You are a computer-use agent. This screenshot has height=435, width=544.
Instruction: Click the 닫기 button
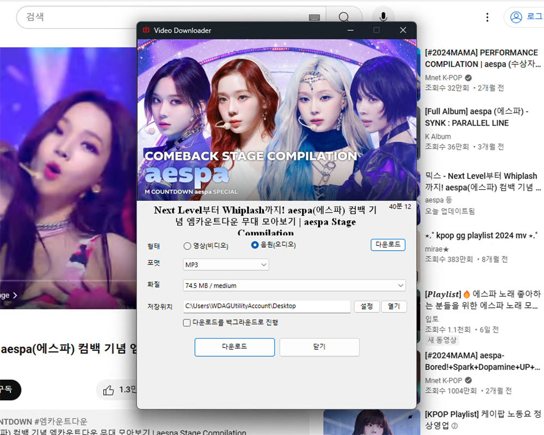coord(319,347)
